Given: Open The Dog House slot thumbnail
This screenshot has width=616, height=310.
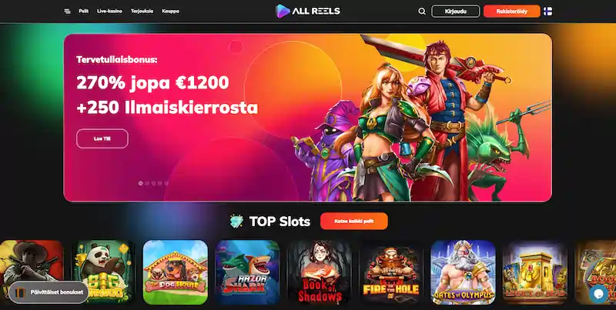Looking at the screenshot, I should pos(176,272).
